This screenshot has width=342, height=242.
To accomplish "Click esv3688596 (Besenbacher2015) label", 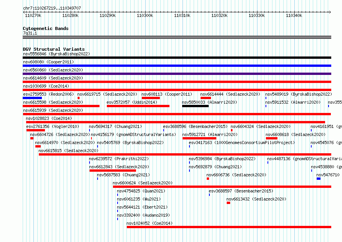I will 195,126.
